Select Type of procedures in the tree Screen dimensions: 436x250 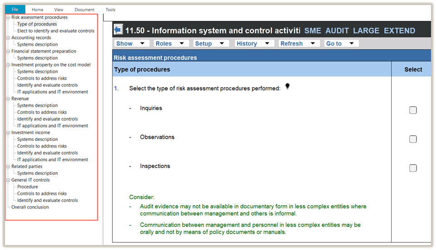37,24
